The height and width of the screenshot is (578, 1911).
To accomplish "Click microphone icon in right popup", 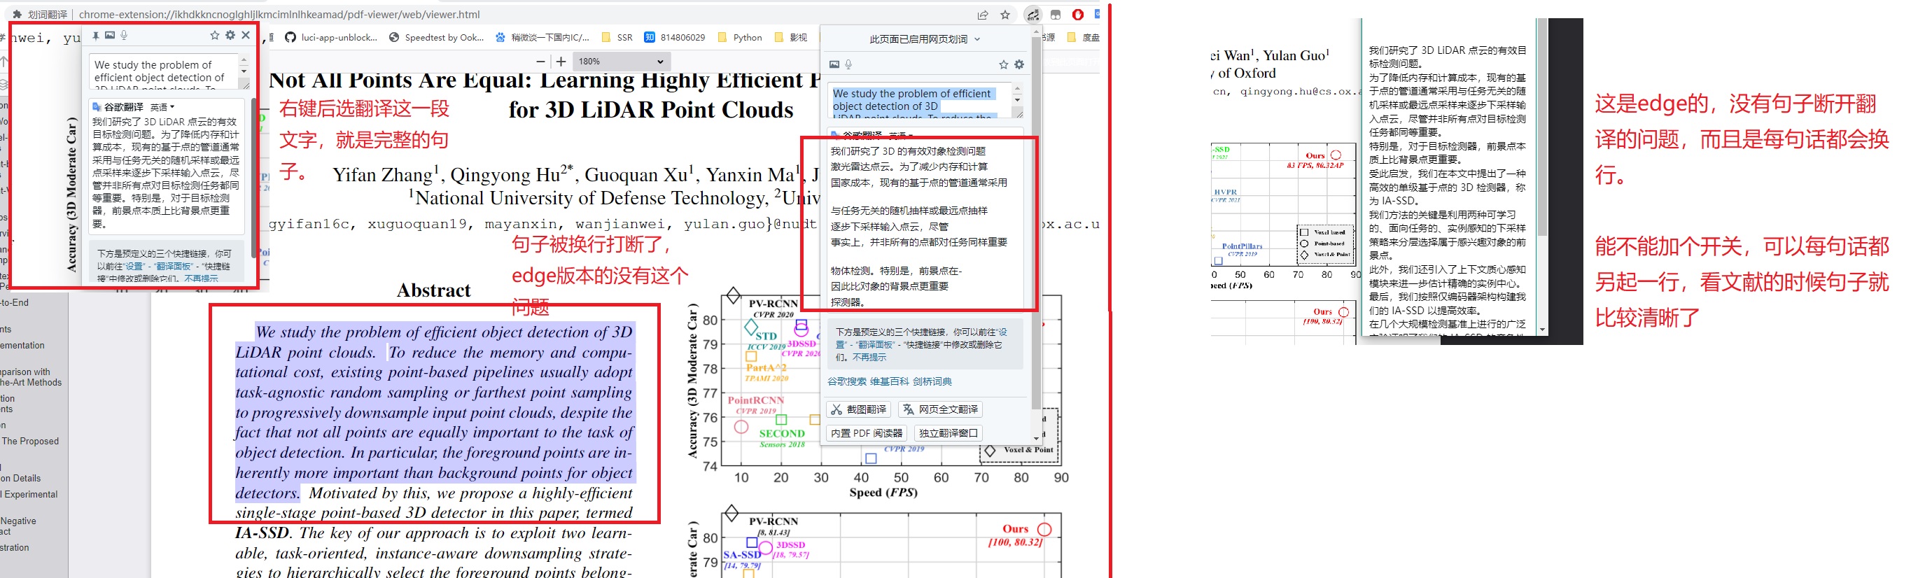I will (848, 64).
